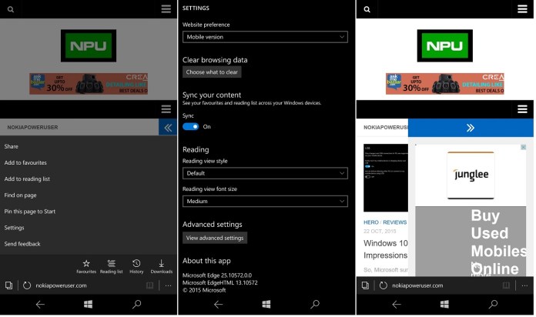
Task: Open second hamburger menu above blue bar in right phone
Action: pyautogui.click(x=522, y=109)
